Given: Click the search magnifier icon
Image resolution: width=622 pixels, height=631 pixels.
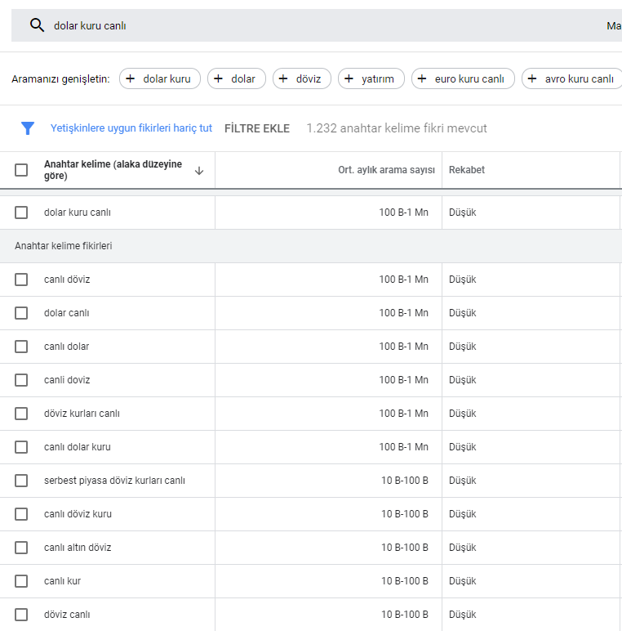Looking at the screenshot, I should pyautogui.click(x=37, y=25).
